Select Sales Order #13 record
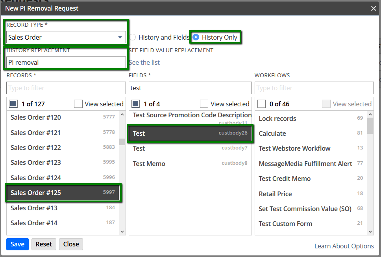The image size is (381, 257). [x=63, y=208]
